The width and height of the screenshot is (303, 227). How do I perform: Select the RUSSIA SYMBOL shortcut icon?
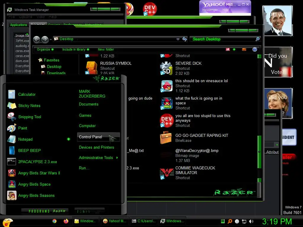pyautogui.click(x=91, y=68)
